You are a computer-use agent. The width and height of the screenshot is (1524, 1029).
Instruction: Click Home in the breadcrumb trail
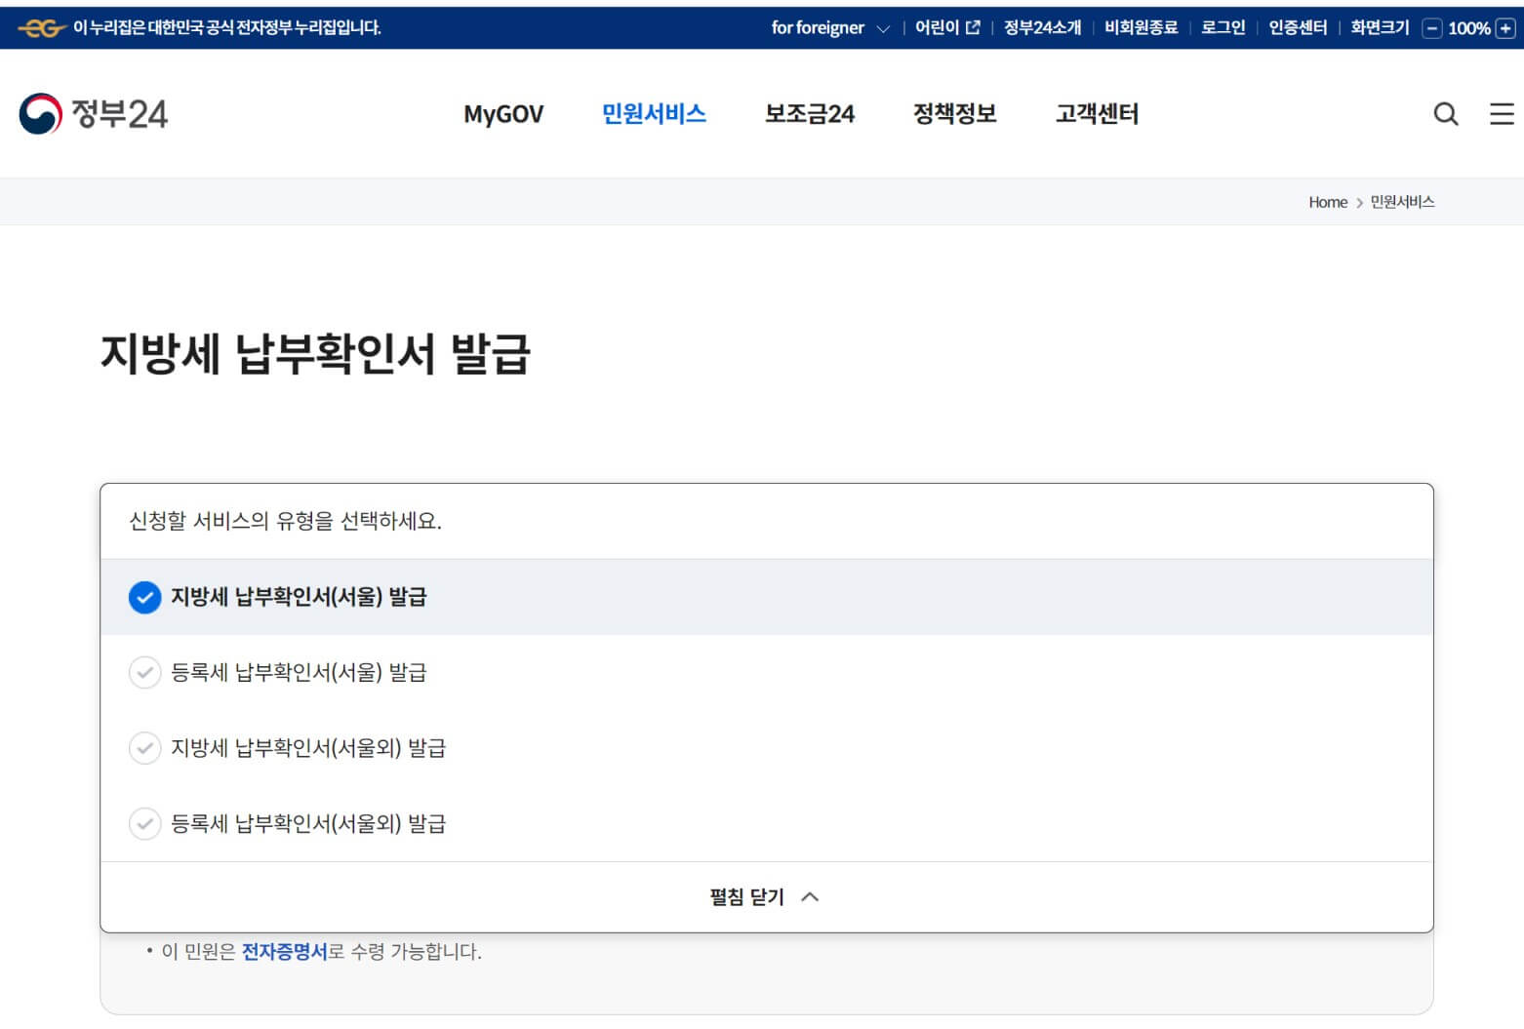click(1327, 202)
